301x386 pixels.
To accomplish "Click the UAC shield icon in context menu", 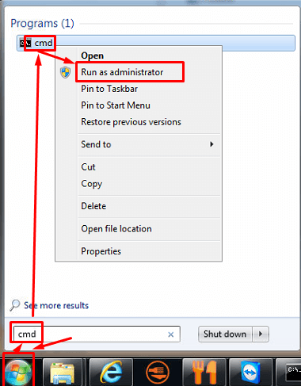I will click(65, 72).
